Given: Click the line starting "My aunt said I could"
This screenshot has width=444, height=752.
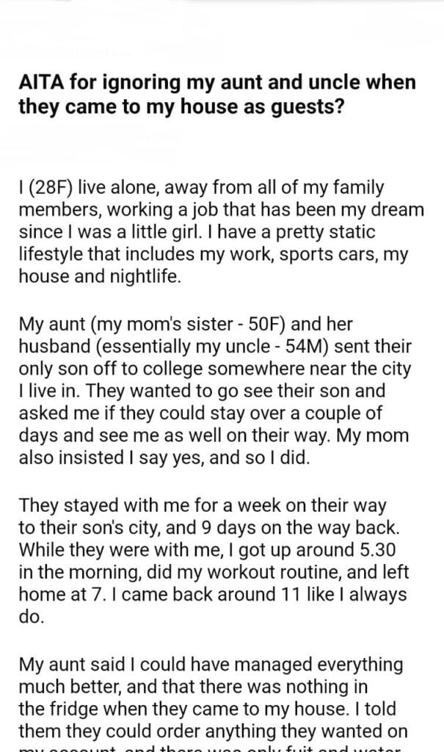Looking at the screenshot, I should pos(210,665).
